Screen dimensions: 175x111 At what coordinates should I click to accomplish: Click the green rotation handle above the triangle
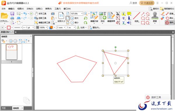(x=116, y=47)
